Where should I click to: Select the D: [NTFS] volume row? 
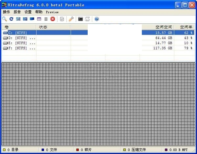[98, 38]
